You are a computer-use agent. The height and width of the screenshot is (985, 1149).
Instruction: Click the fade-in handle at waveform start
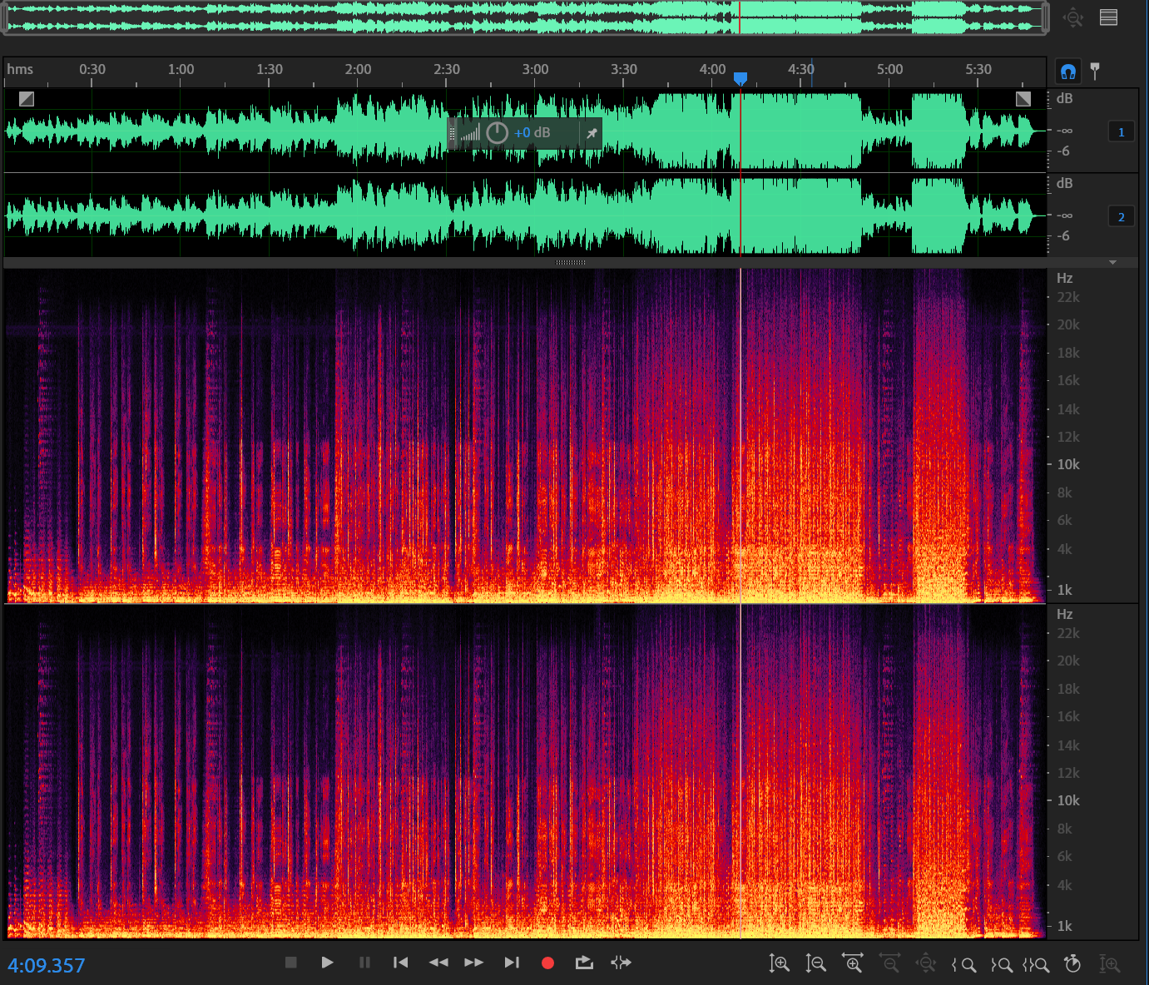point(27,99)
